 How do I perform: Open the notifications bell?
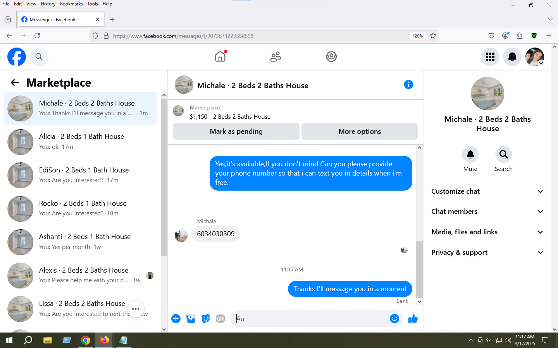pyautogui.click(x=512, y=57)
